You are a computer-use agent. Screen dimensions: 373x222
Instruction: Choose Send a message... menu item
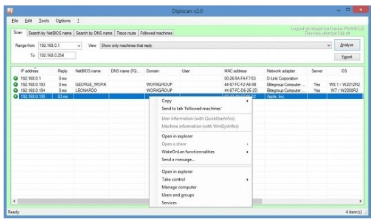click(178, 159)
